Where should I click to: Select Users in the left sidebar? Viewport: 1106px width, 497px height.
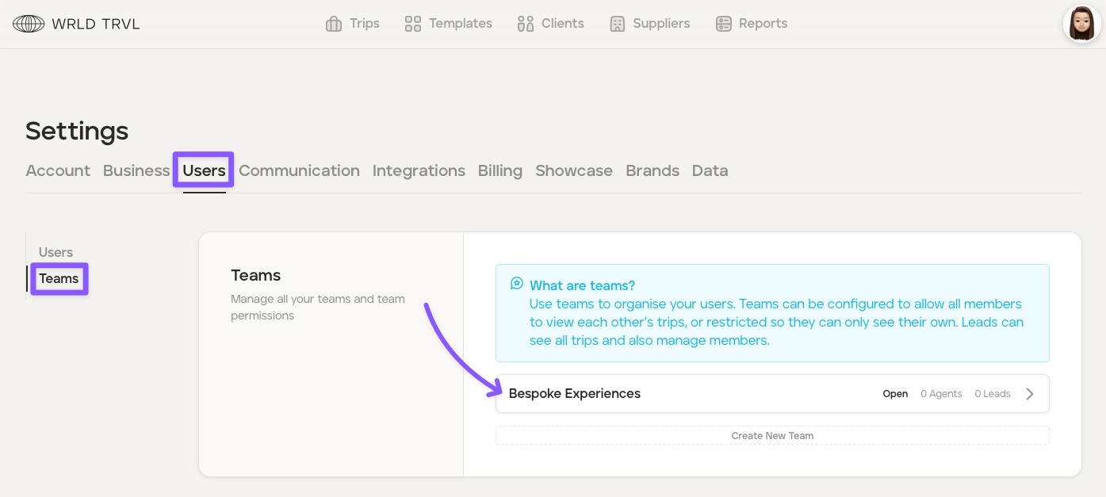(x=55, y=252)
